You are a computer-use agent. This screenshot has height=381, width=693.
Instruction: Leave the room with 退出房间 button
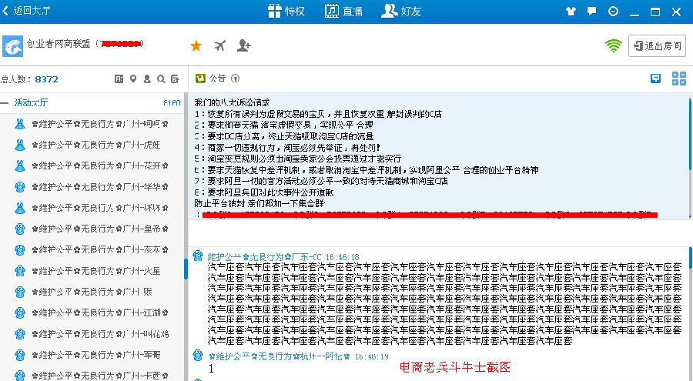point(658,45)
